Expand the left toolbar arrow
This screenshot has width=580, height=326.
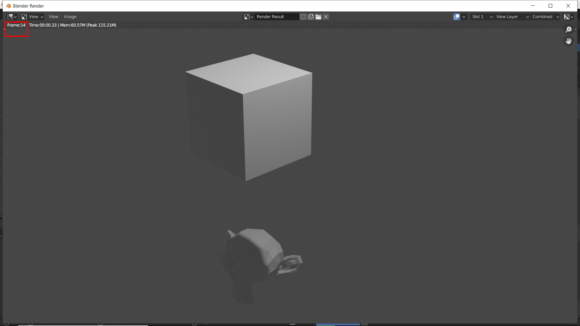tap(4, 29)
